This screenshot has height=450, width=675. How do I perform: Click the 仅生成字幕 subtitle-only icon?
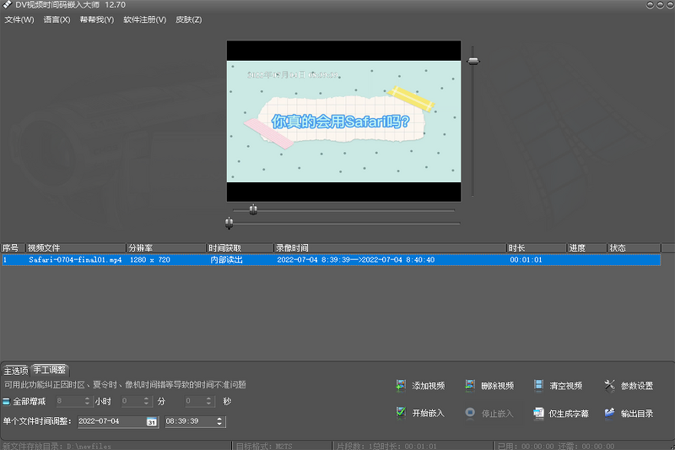[539, 413]
